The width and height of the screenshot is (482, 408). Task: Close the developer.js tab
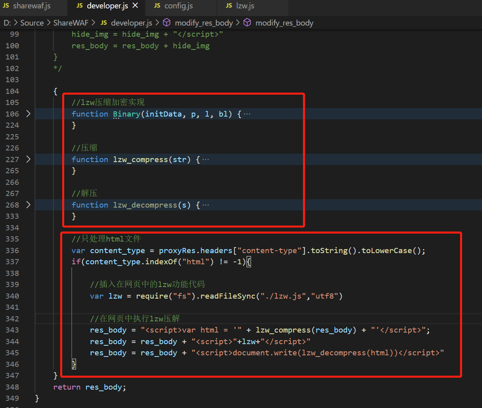pyautogui.click(x=135, y=6)
